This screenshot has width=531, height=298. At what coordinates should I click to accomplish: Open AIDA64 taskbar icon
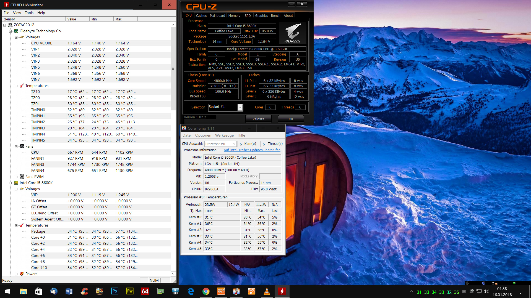point(145,291)
